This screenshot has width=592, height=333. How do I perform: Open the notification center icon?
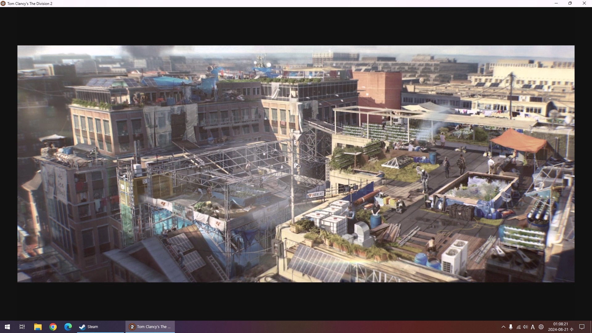click(582, 327)
